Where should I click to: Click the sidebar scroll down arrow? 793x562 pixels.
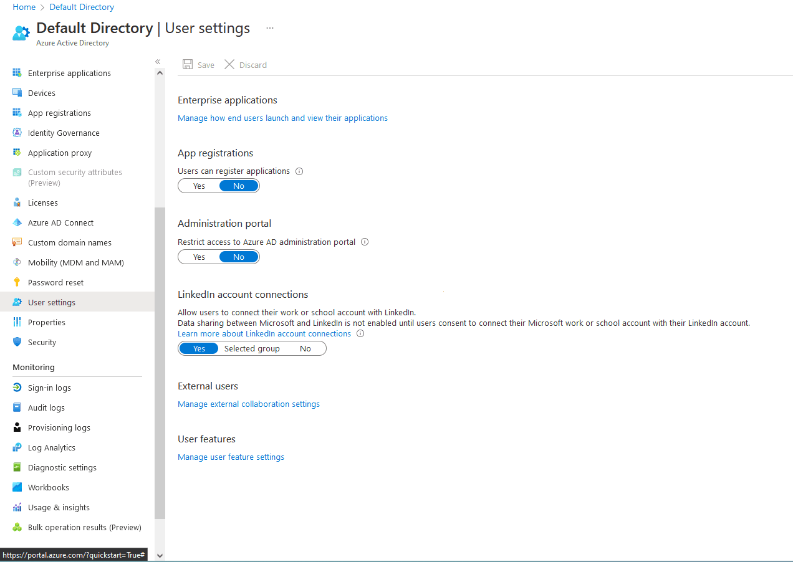coord(160,555)
